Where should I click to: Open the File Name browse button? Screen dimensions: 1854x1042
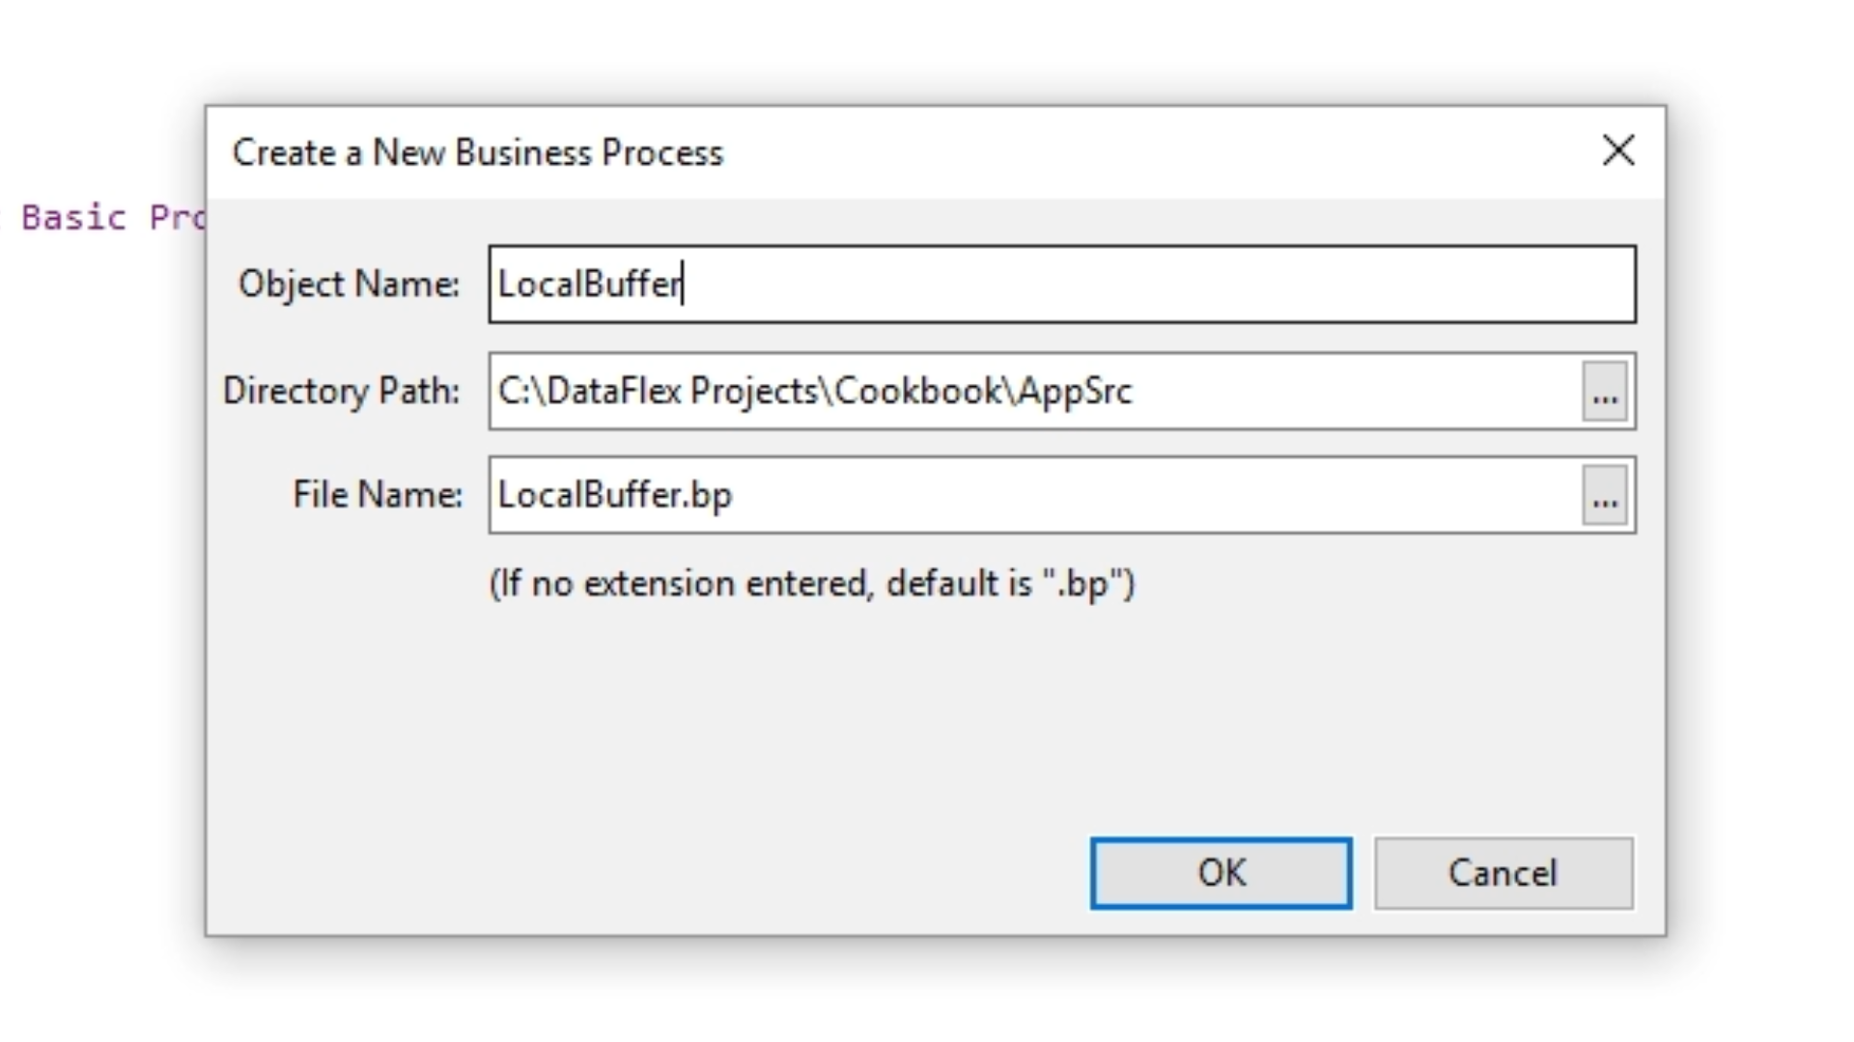tap(1605, 496)
